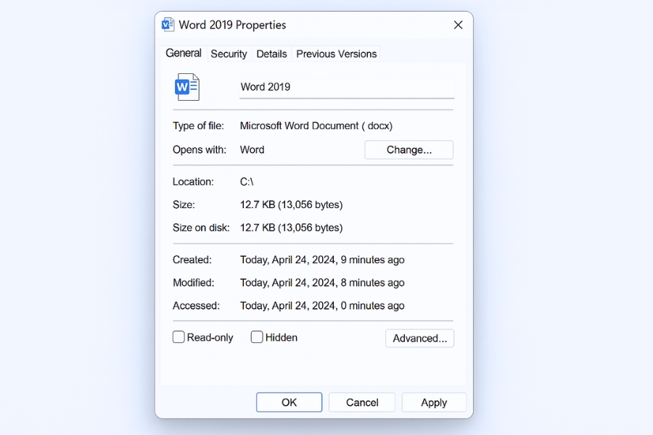The image size is (653, 435).
Task: Open the Security tab
Action: [229, 54]
